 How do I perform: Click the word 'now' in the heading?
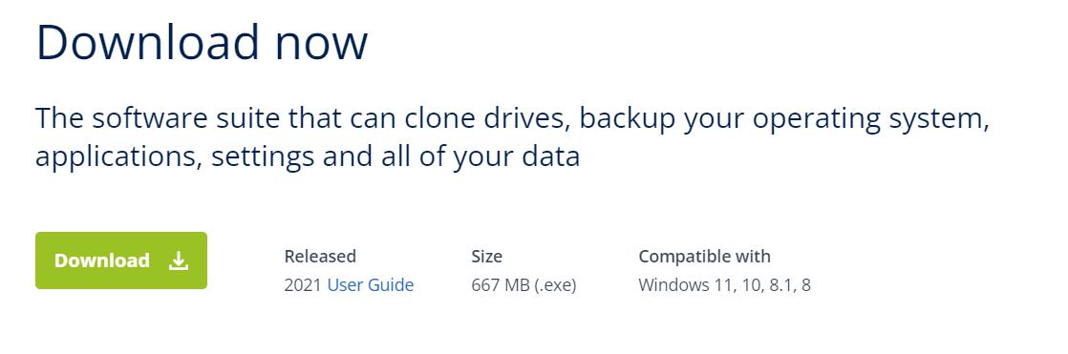322,44
